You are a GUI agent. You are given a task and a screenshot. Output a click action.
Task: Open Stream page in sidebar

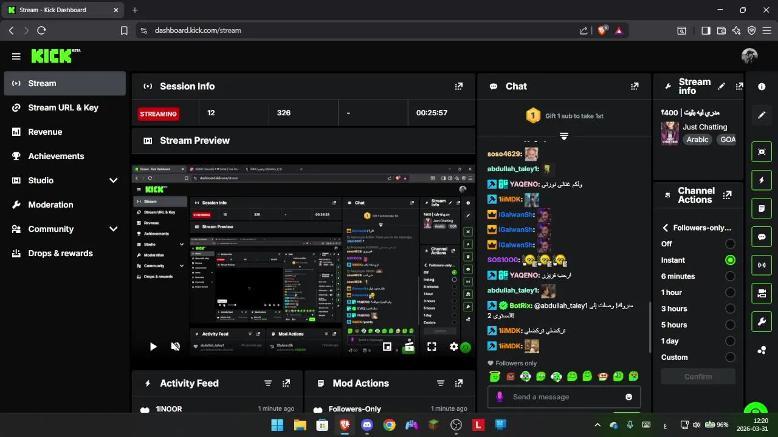coord(65,83)
